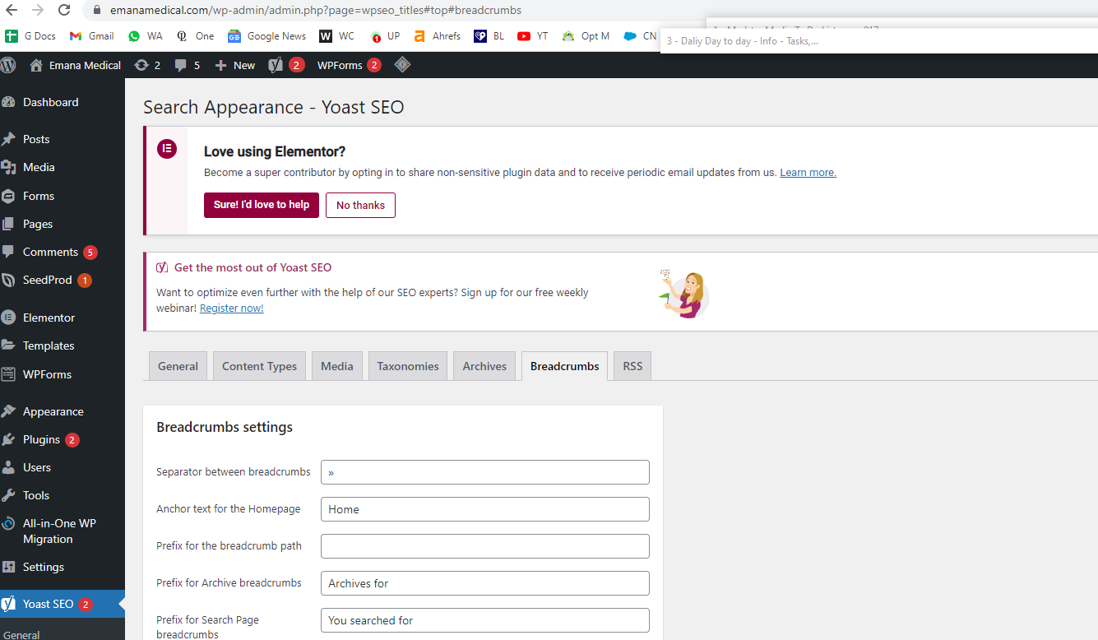Click the Ahrefs bookmark icon
The image size is (1098, 640).
click(419, 36)
